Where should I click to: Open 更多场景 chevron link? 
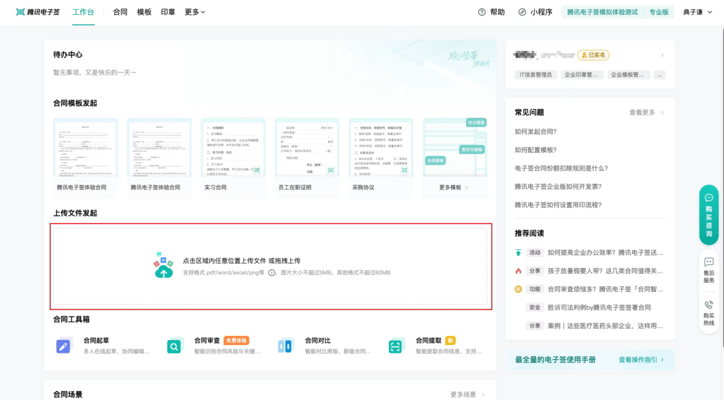(x=468, y=394)
